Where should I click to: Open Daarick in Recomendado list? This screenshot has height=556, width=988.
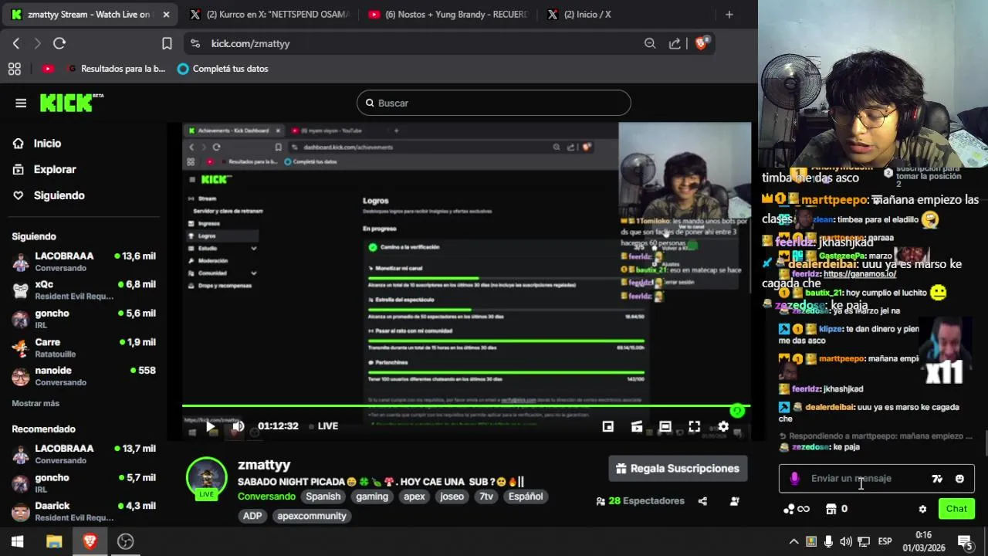point(83,511)
